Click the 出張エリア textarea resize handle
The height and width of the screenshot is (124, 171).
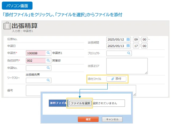click(146, 72)
